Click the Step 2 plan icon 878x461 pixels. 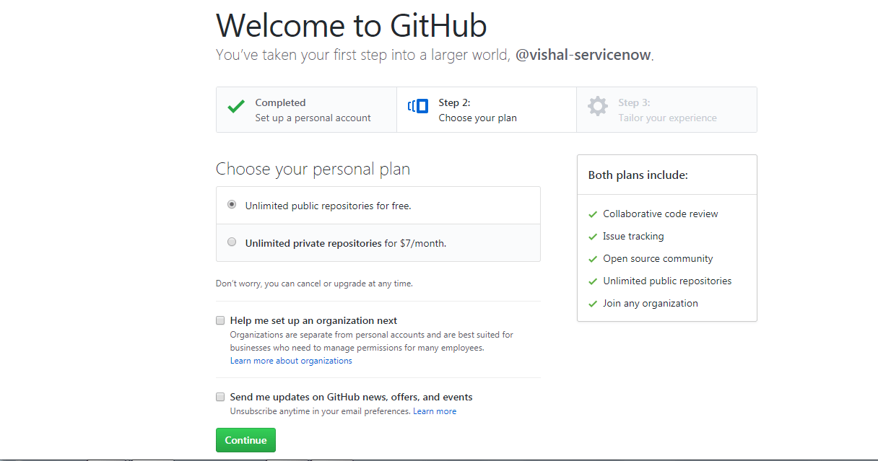coord(418,107)
